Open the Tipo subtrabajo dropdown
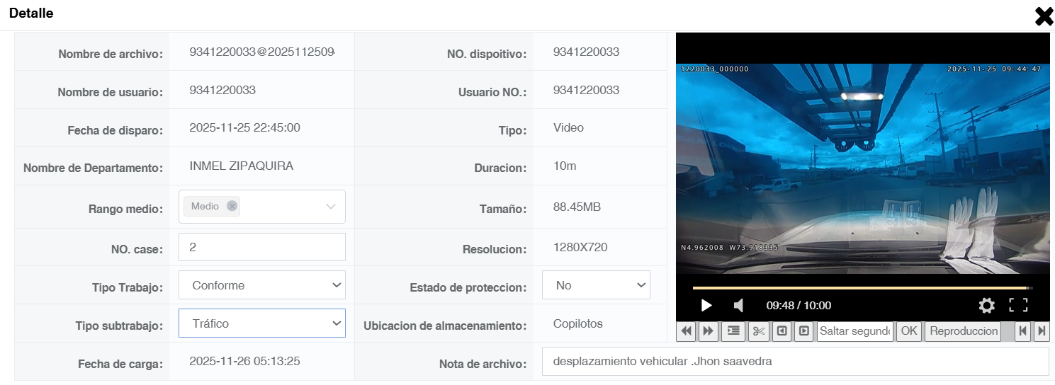 point(262,323)
